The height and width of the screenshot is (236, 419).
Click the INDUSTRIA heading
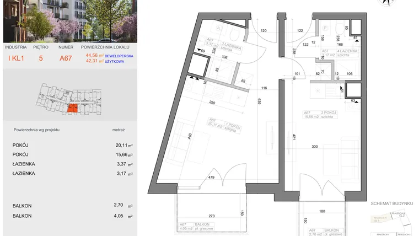[x=16, y=47]
